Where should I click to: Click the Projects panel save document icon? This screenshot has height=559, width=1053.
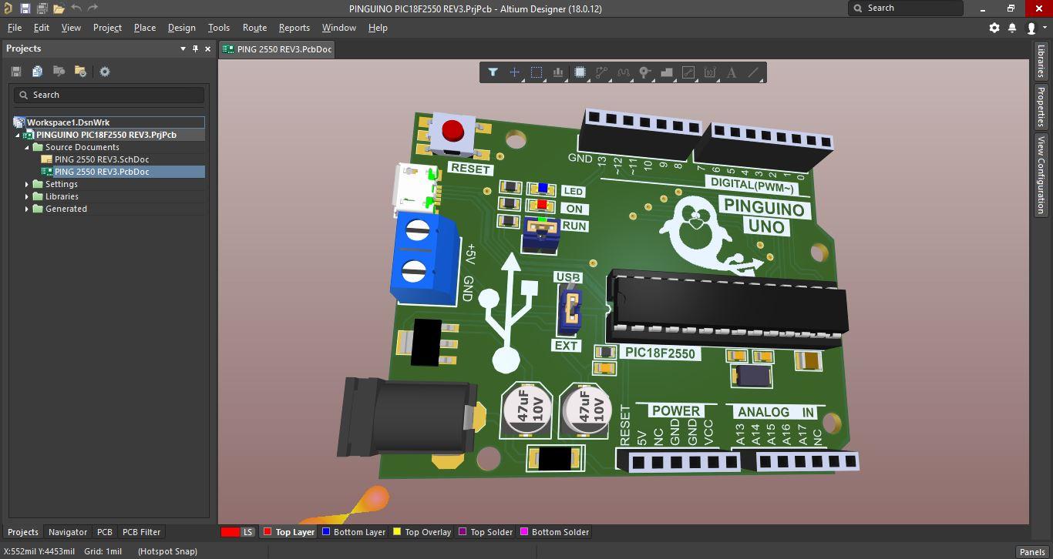click(16, 72)
